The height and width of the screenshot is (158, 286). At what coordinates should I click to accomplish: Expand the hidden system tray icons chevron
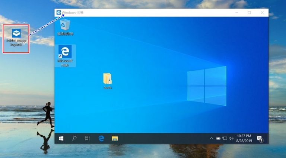click(212, 138)
